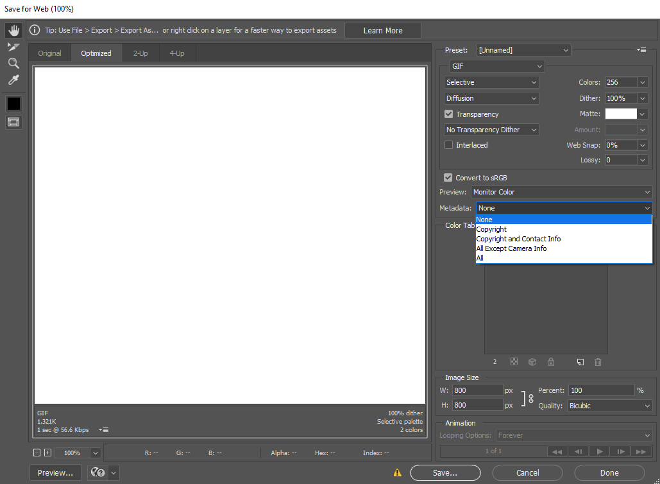Disable Convert to sRGB
This screenshot has height=484, width=660.
(x=448, y=177)
